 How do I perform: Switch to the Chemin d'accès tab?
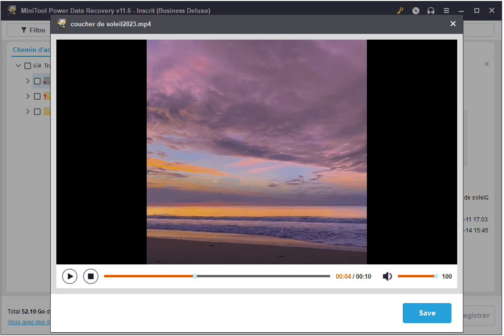[32, 50]
